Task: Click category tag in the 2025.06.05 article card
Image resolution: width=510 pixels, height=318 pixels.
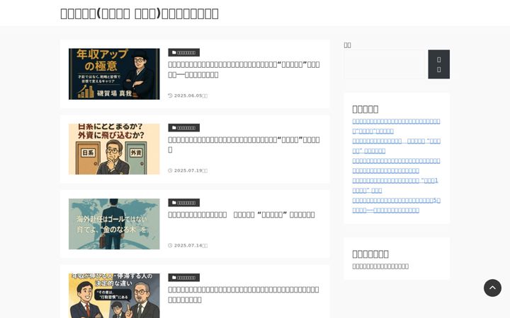Action: click(x=183, y=52)
